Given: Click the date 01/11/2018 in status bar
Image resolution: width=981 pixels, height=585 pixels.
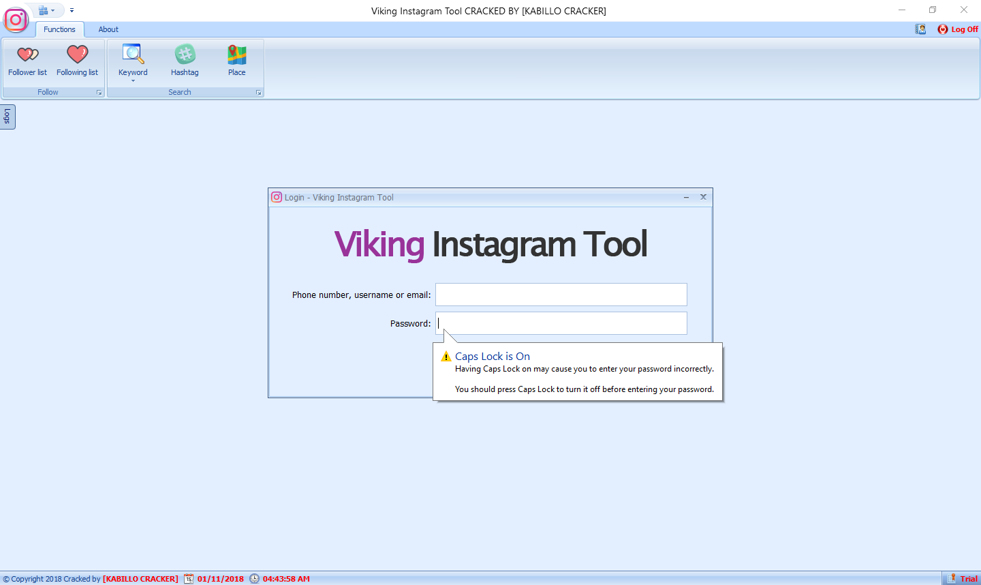Looking at the screenshot, I should 221,579.
